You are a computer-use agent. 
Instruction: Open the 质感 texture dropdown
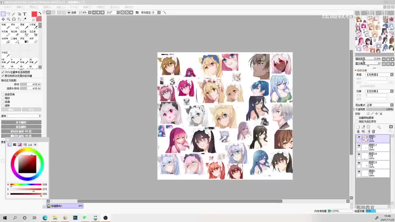point(380,75)
